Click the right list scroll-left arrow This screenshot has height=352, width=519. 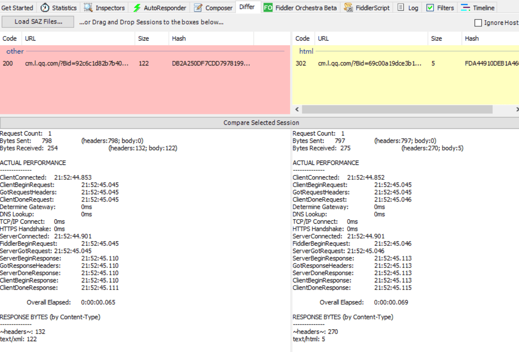coord(297,109)
